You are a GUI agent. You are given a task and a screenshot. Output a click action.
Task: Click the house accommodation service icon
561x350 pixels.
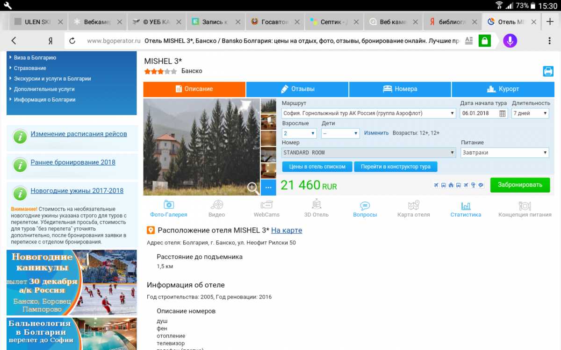coord(451,185)
